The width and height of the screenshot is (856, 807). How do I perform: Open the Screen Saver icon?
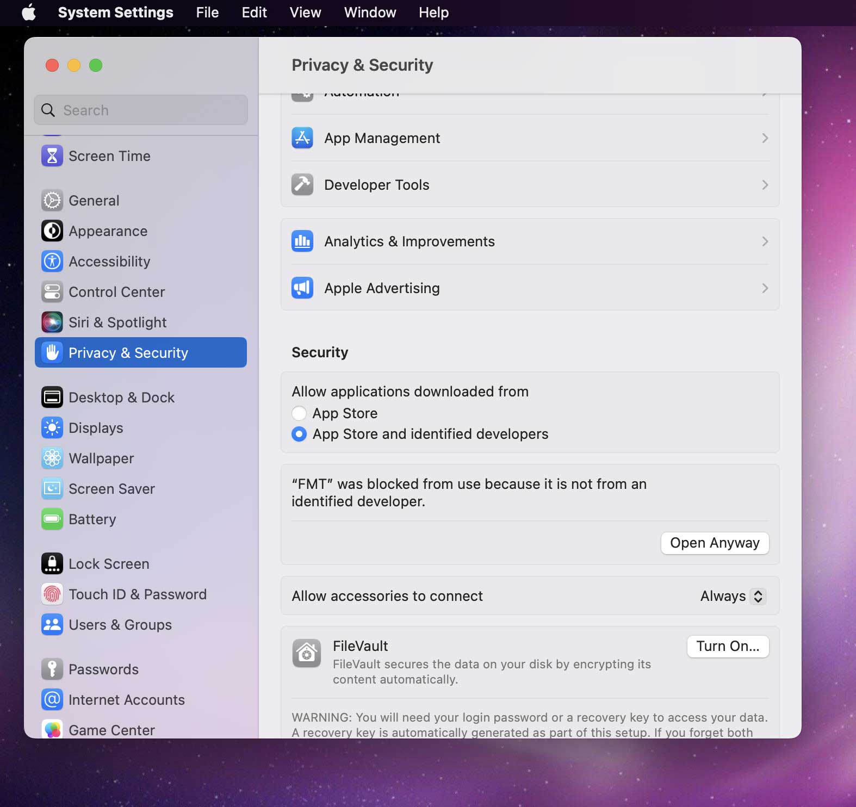point(52,489)
